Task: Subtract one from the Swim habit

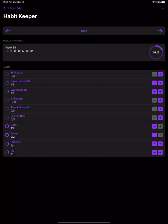Action: [x=154, y=135]
